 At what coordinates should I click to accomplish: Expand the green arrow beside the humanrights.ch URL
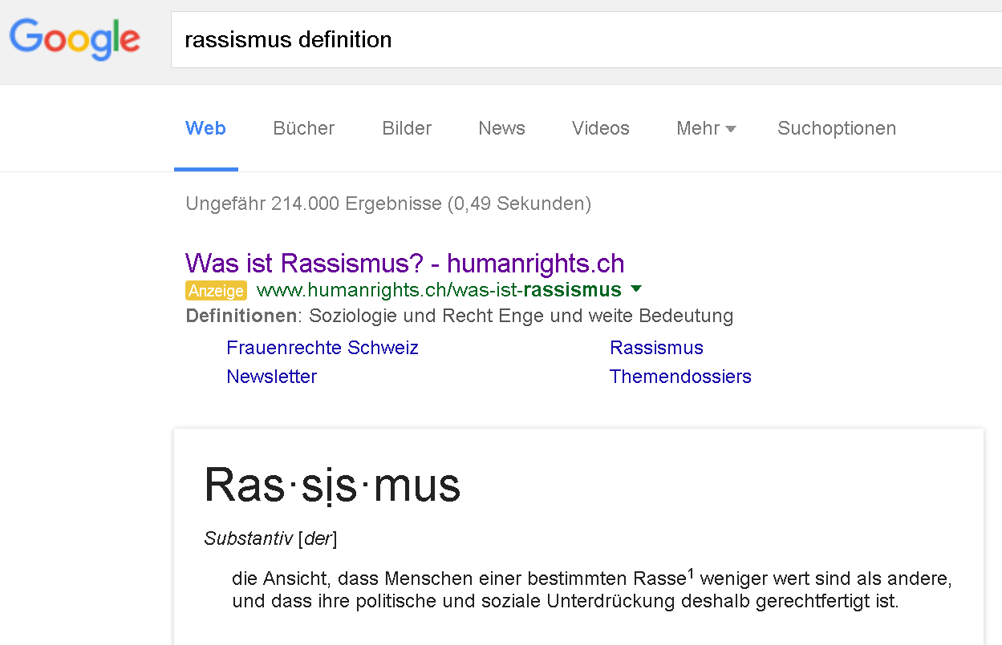pyautogui.click(x=636, y=289)
